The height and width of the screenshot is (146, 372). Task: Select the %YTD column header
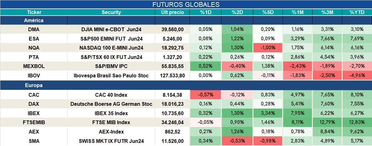(x=357, y=12)
